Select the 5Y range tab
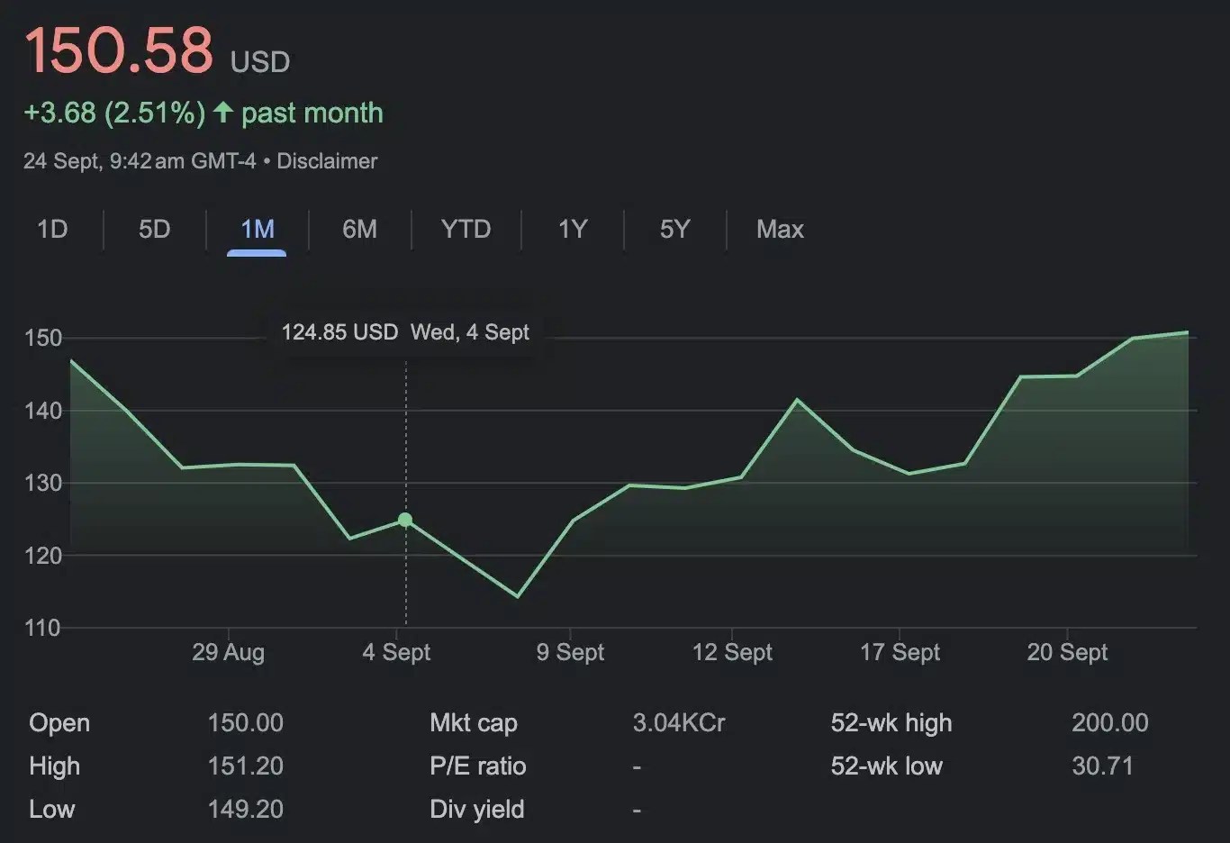The image size is (1230, 843). point(674,230)
